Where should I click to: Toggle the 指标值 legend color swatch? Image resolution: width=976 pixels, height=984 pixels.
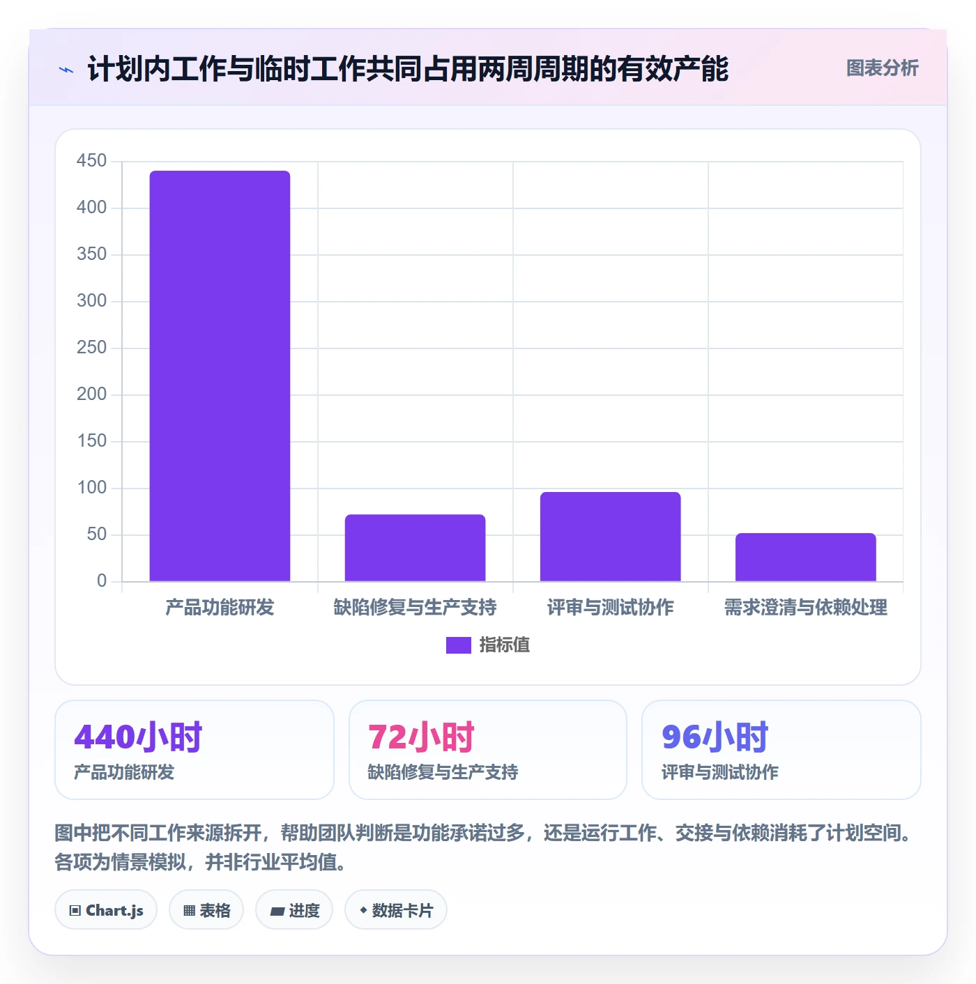point(458,645)
